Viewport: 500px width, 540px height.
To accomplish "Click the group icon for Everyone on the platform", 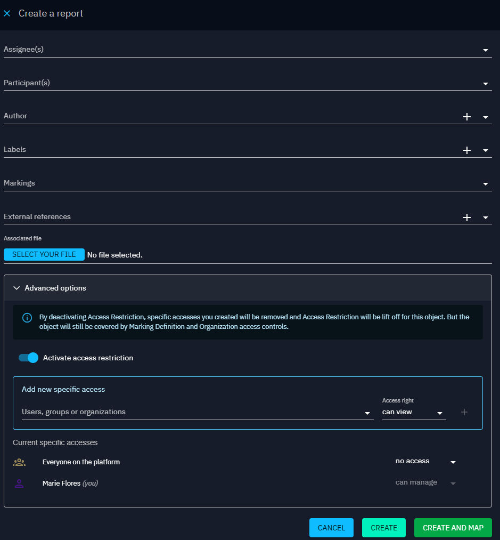I will click(x=19, y=462).
